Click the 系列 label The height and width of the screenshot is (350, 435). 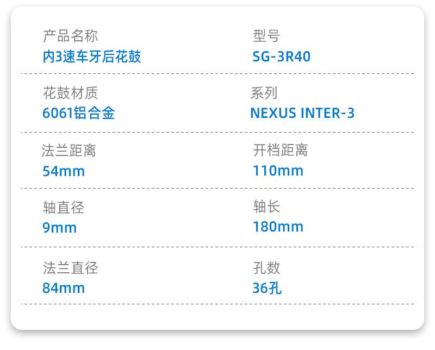click(x=264, y=93)
